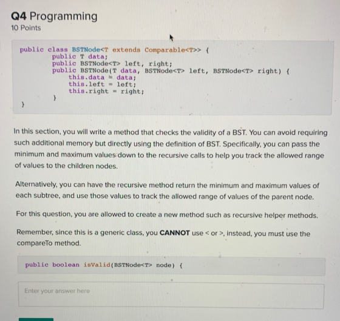Click the paragraph starting 'In this section'
This screenshot has height=321, width=340.
coord(171,149)
